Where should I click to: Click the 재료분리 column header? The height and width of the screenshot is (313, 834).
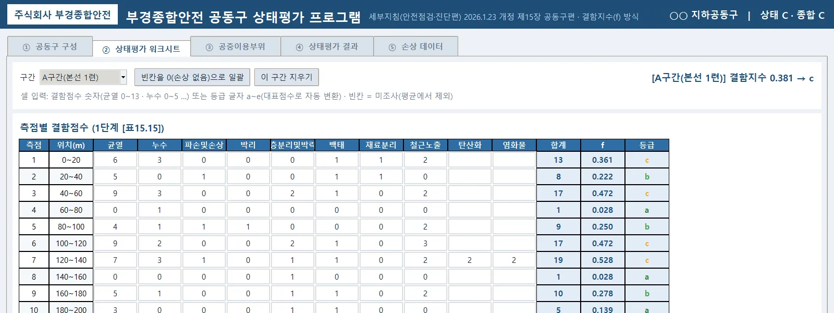tap(381, 145)
